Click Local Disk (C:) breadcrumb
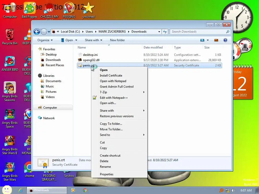This screenshot has width=259, height=194. 70,32
